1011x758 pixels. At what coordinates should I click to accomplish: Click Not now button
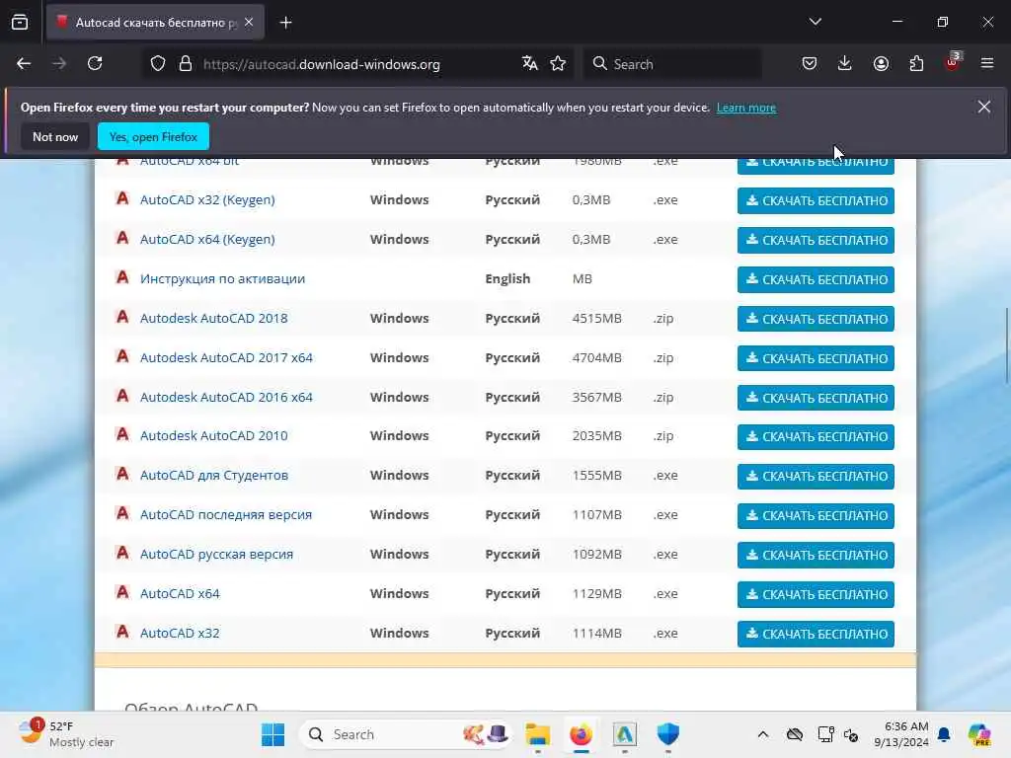55,136
